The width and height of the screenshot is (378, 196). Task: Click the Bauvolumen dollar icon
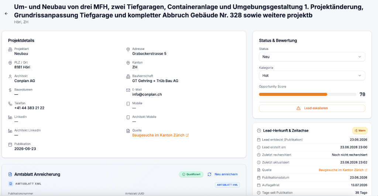(x=10, y=90)
